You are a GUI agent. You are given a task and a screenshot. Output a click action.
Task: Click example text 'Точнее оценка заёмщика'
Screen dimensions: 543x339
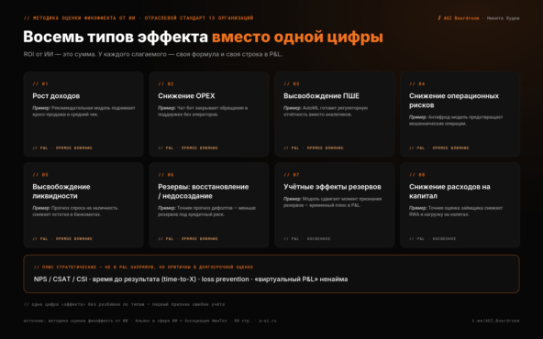pyautogui.click(x=456, y=212)
